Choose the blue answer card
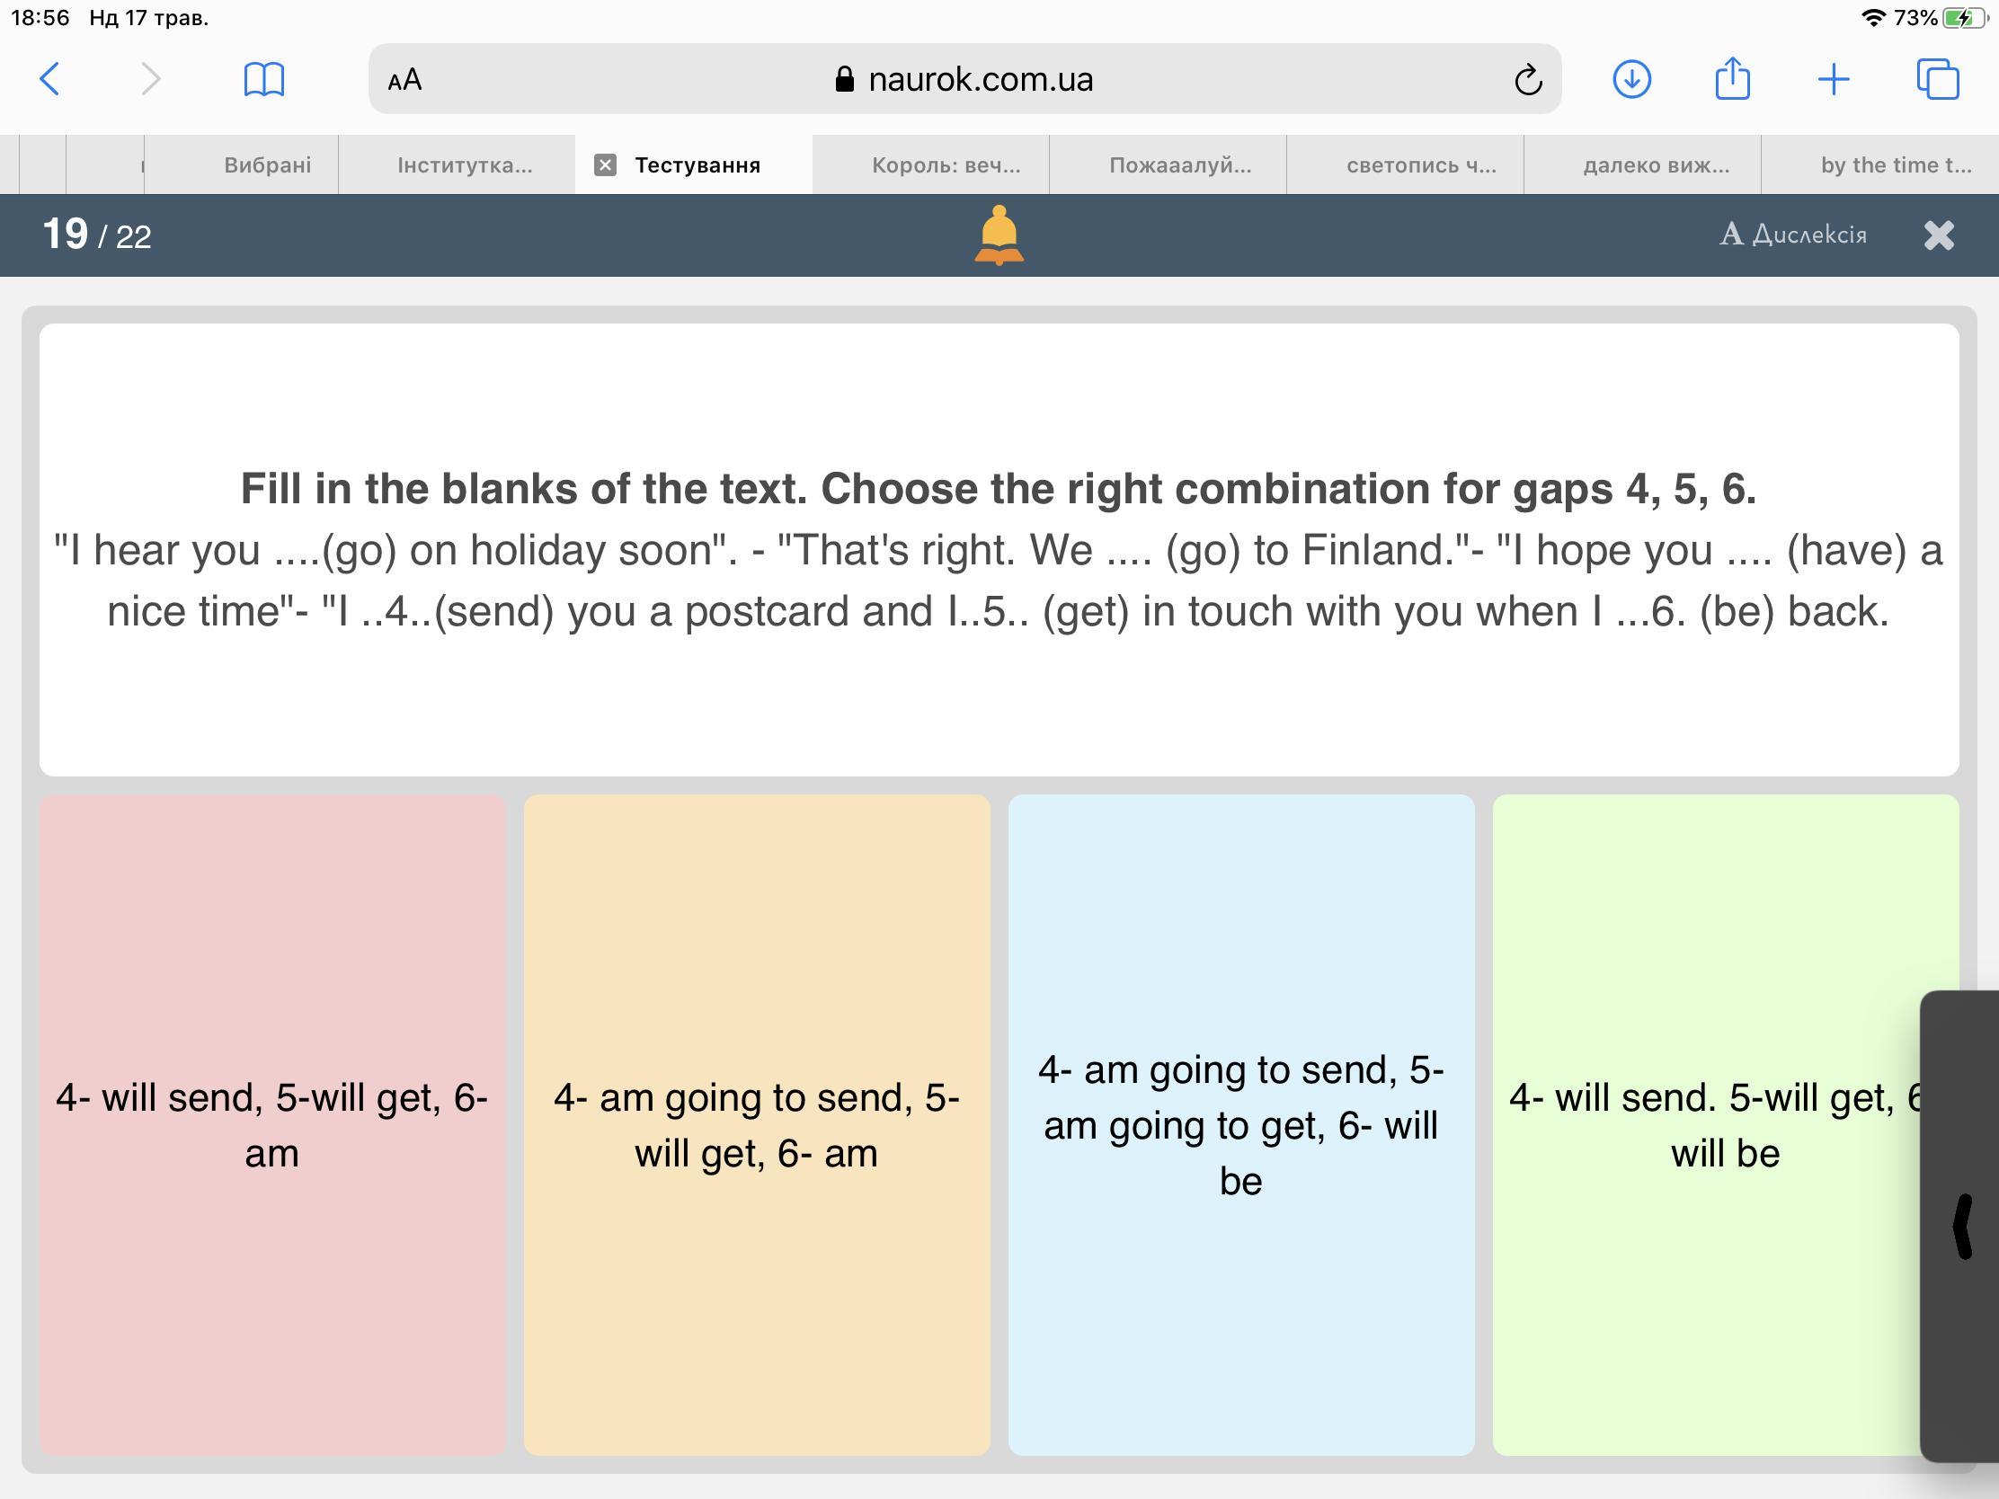The height and width of the screenshot is (1499, 1999). tap(1240, 1124)
